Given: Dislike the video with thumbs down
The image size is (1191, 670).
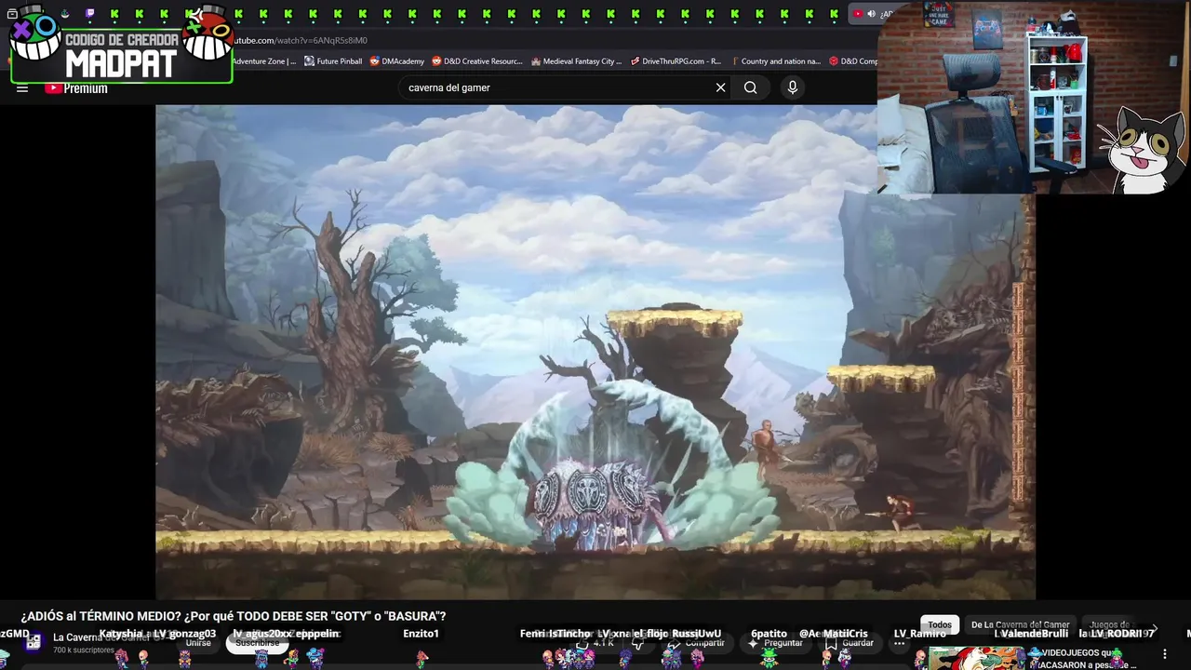Looking at the screenshot, I should [638, 643].
